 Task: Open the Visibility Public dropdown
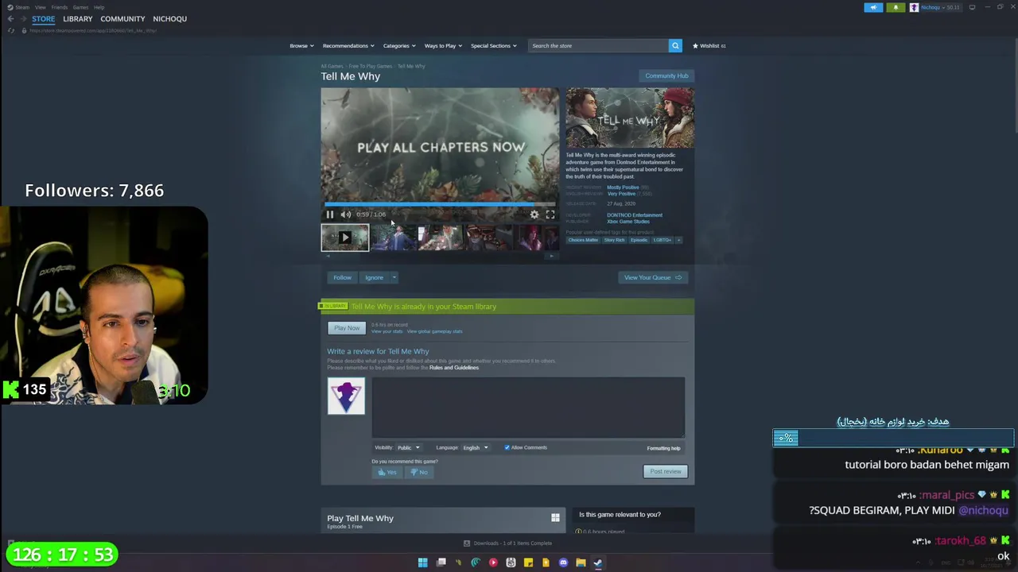[x=408, y=447]
